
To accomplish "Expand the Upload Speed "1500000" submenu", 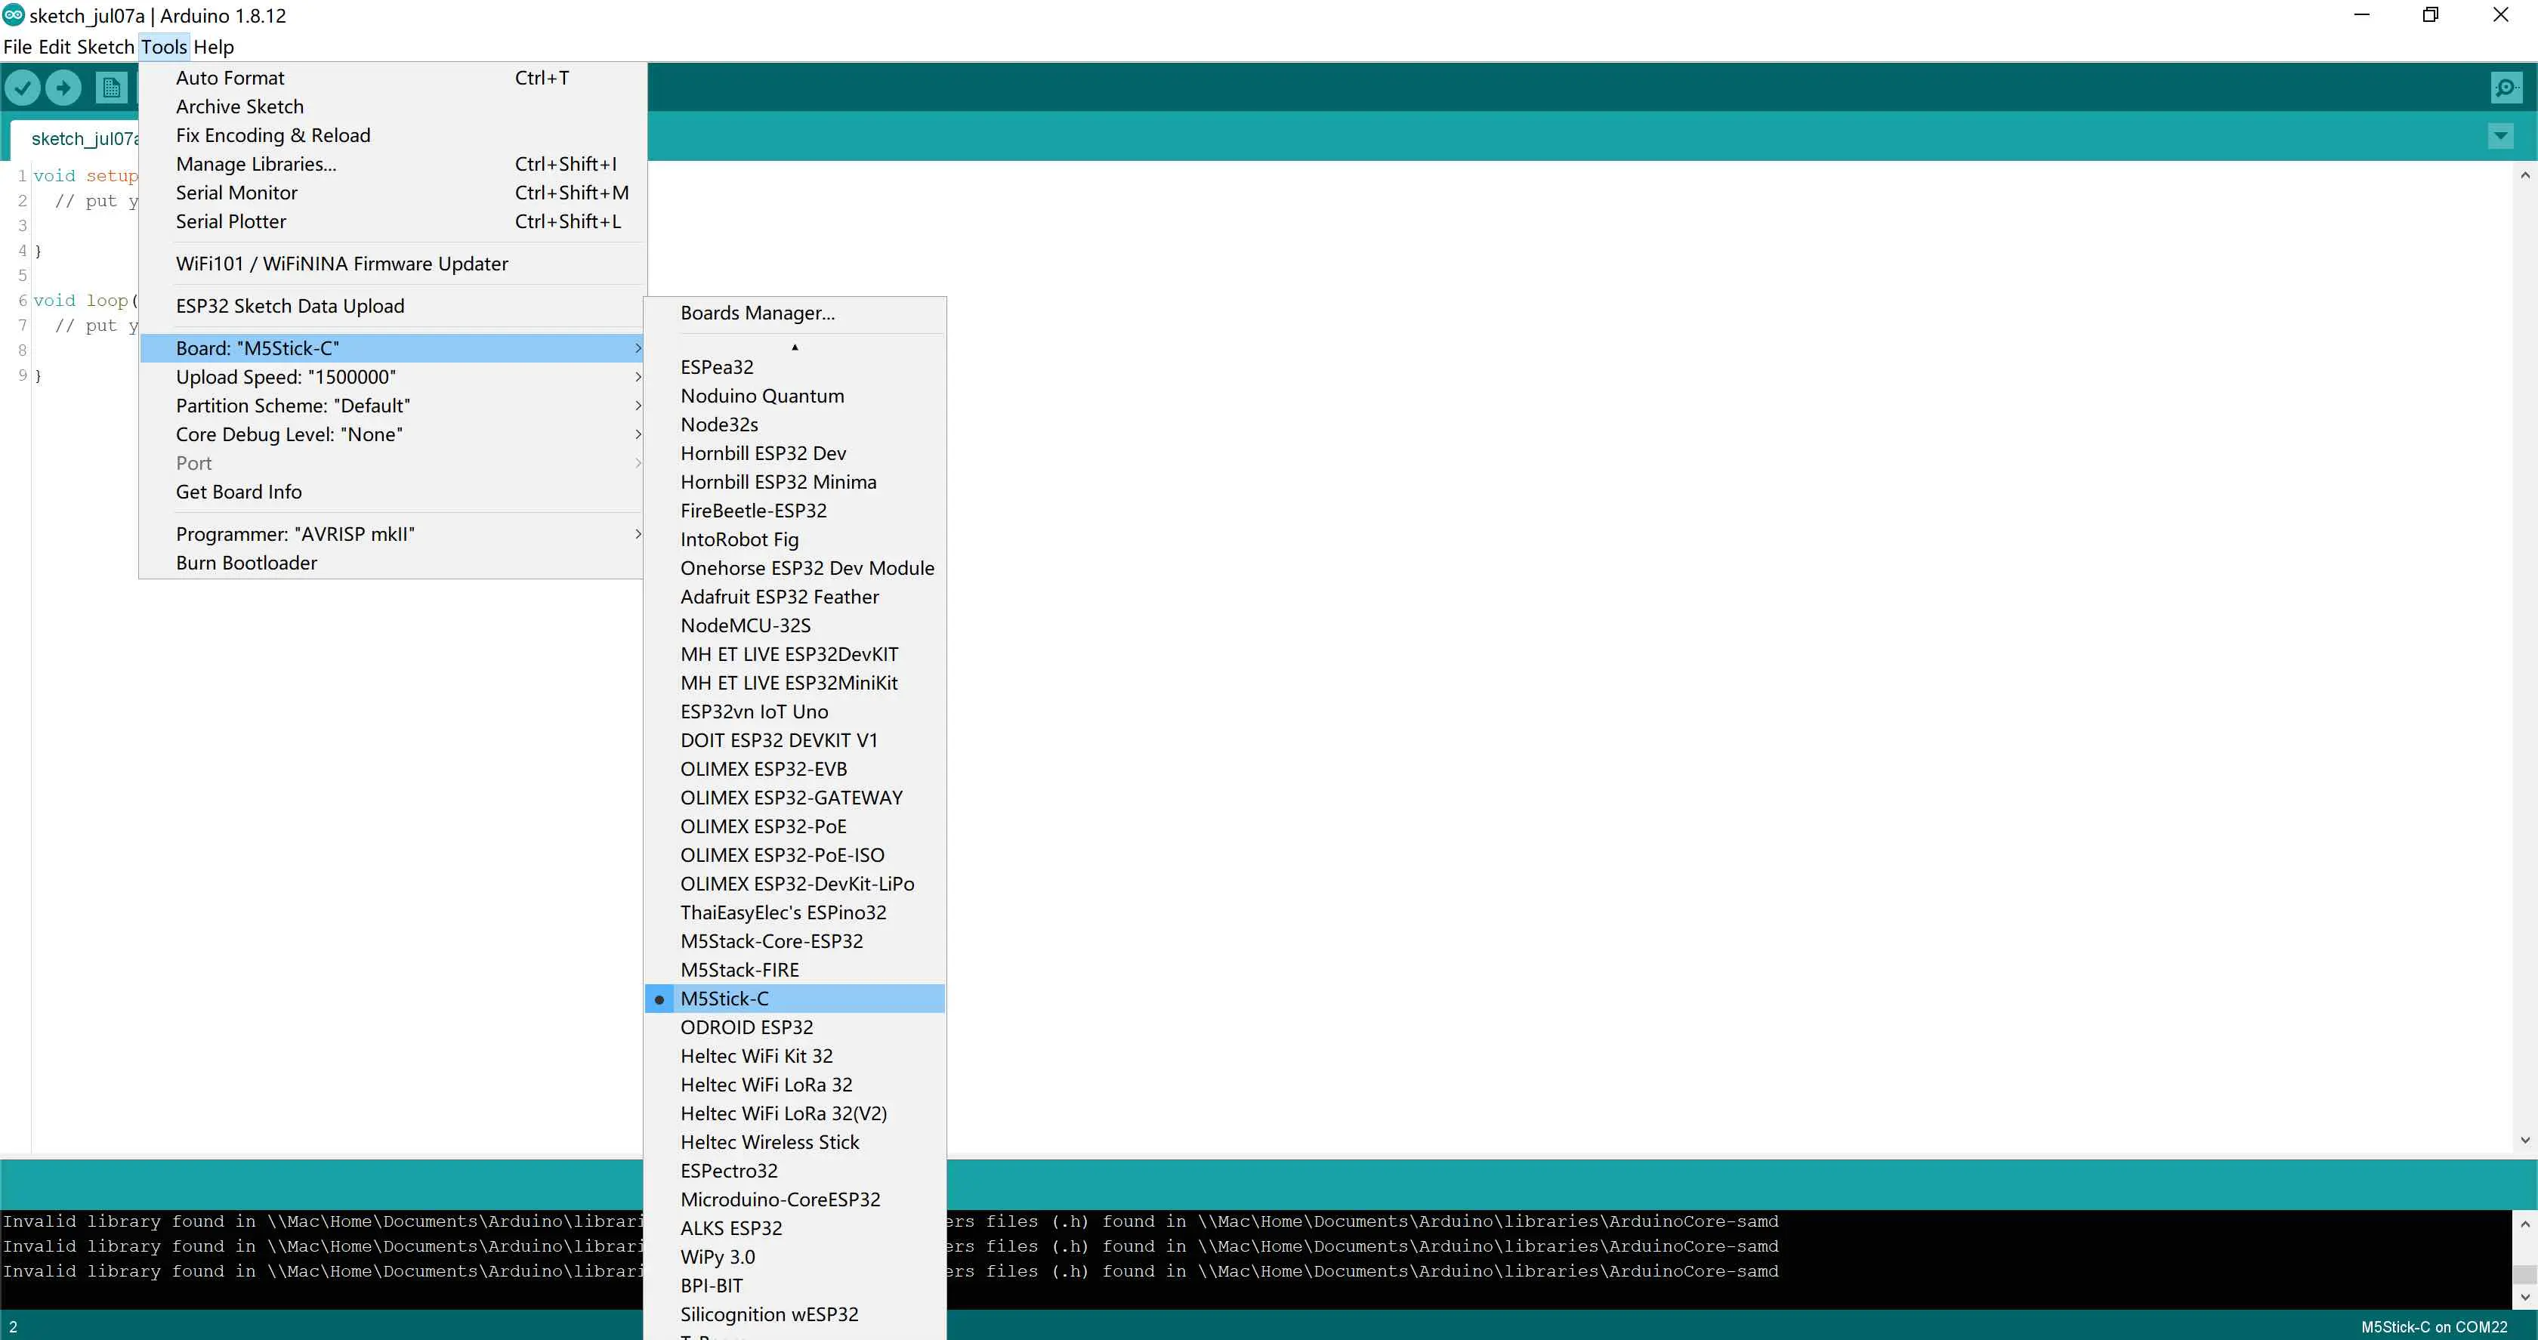I will 392,376.
